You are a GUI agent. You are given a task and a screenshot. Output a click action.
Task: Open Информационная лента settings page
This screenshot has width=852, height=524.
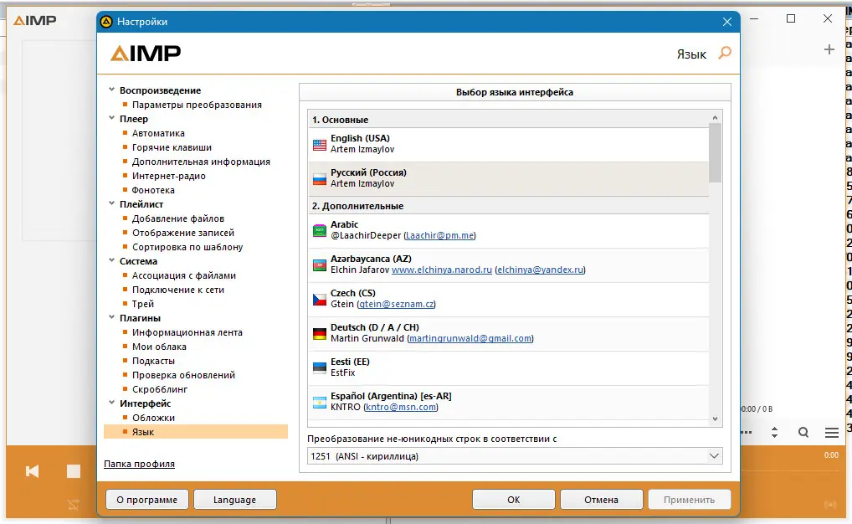coord(187,332)
